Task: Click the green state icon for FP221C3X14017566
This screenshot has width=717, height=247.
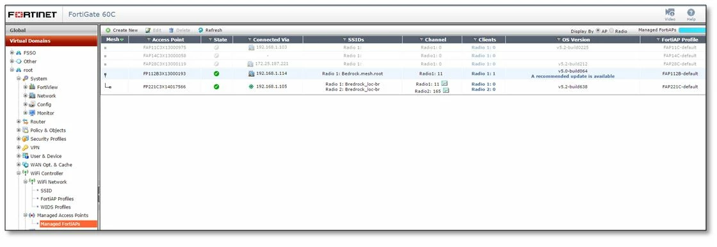Action: point(216,86)
